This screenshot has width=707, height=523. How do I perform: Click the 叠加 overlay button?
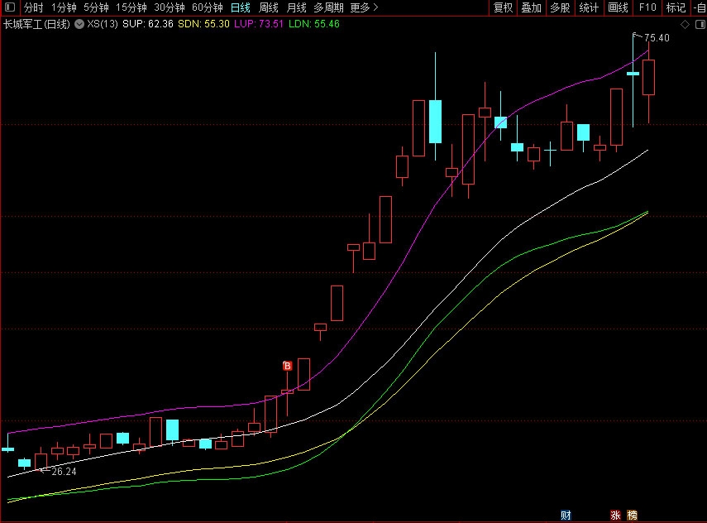(x=532, y=7)
